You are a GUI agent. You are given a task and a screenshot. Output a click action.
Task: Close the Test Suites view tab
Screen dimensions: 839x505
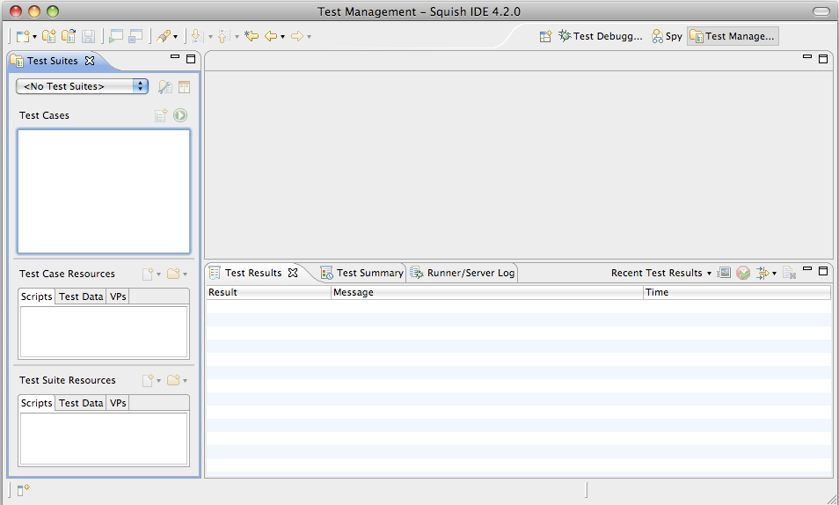point(90,61)
